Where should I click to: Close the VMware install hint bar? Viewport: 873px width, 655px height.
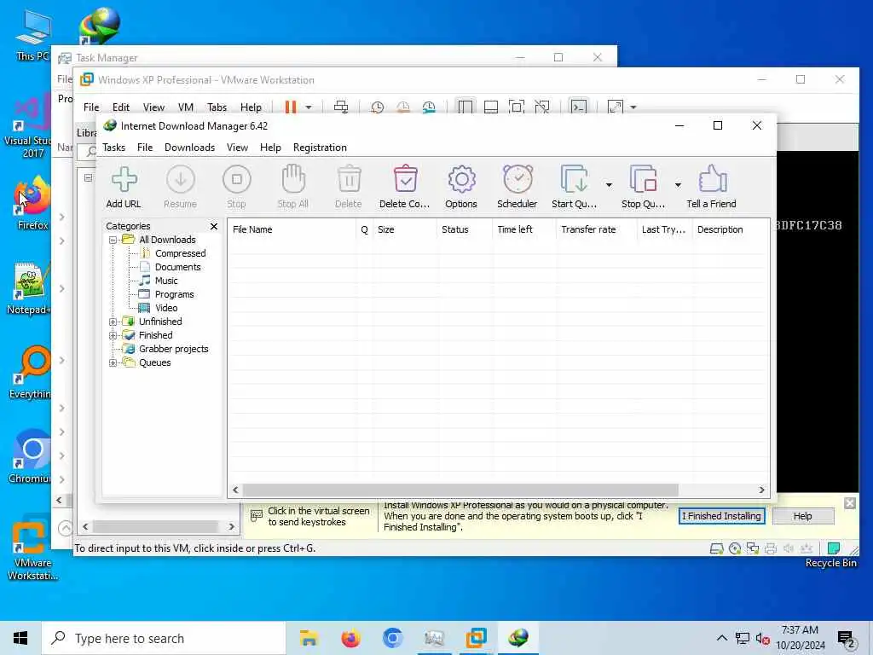tap(850, 503)
